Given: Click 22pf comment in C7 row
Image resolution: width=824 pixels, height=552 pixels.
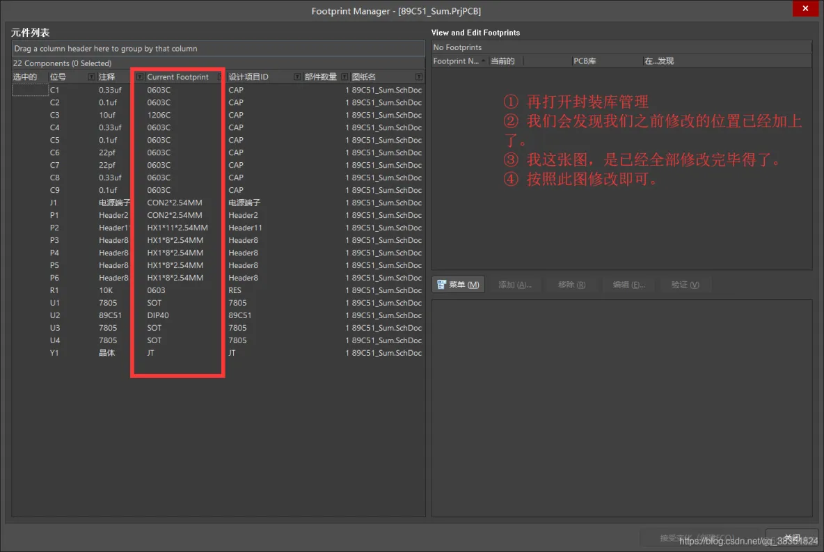Looking at the screenshot, I should click(x=107, y=165).
